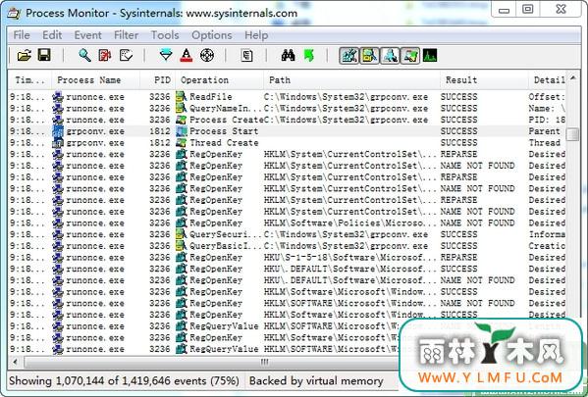
Task: Open the Edit menu
Action: (x=52, y=35)
